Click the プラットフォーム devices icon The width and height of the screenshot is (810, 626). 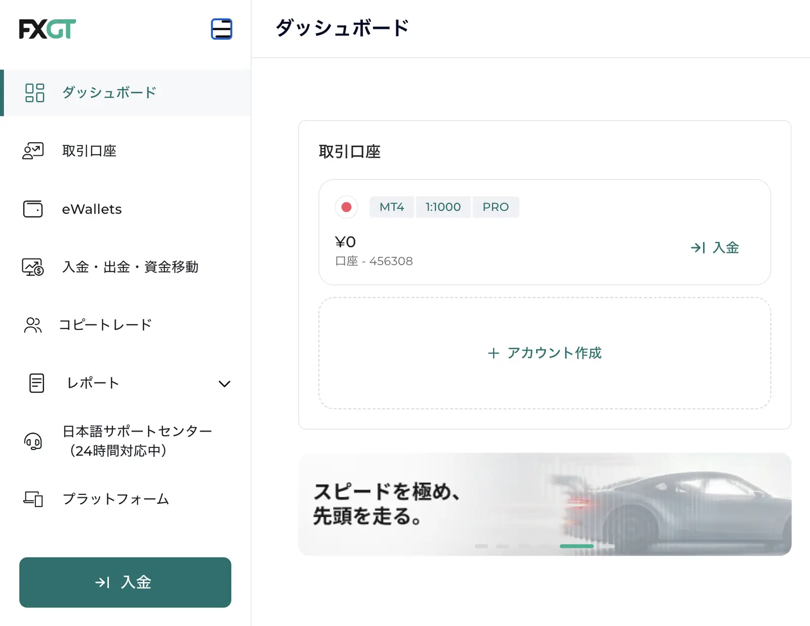point(33,499)
